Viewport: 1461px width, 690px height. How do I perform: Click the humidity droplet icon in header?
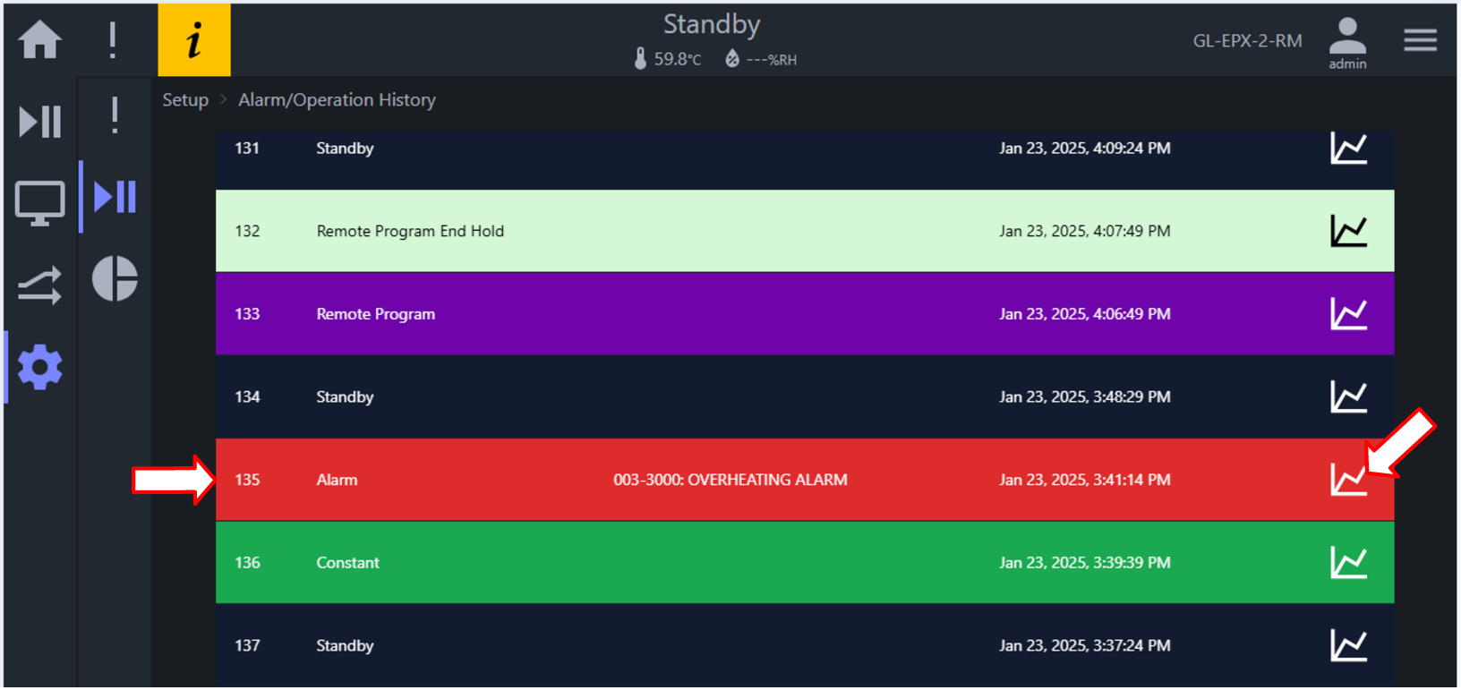tap(732, 59)
